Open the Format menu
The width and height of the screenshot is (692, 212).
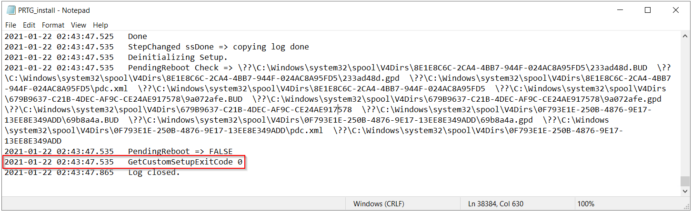pyautogui.click(x=53, y=25)
